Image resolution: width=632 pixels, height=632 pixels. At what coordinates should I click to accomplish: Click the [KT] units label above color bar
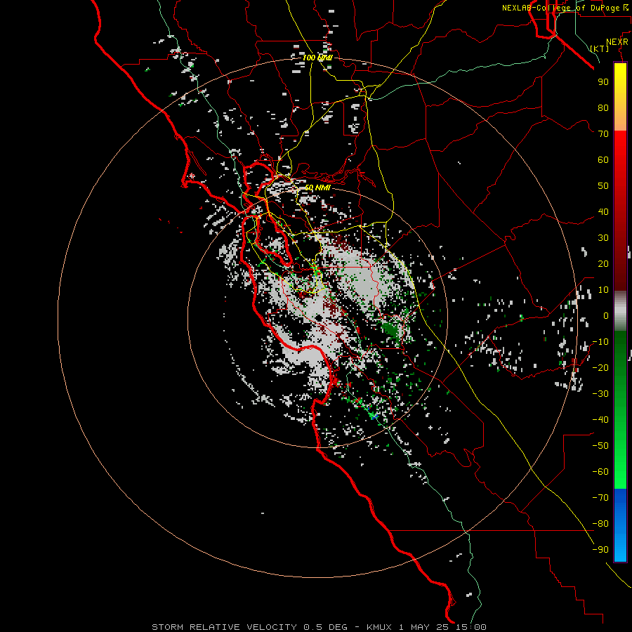[600, 48]
